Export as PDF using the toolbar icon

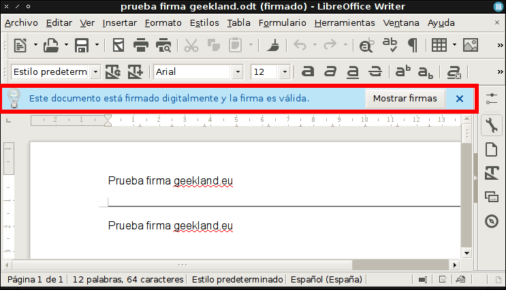click(x=118, y=45)
